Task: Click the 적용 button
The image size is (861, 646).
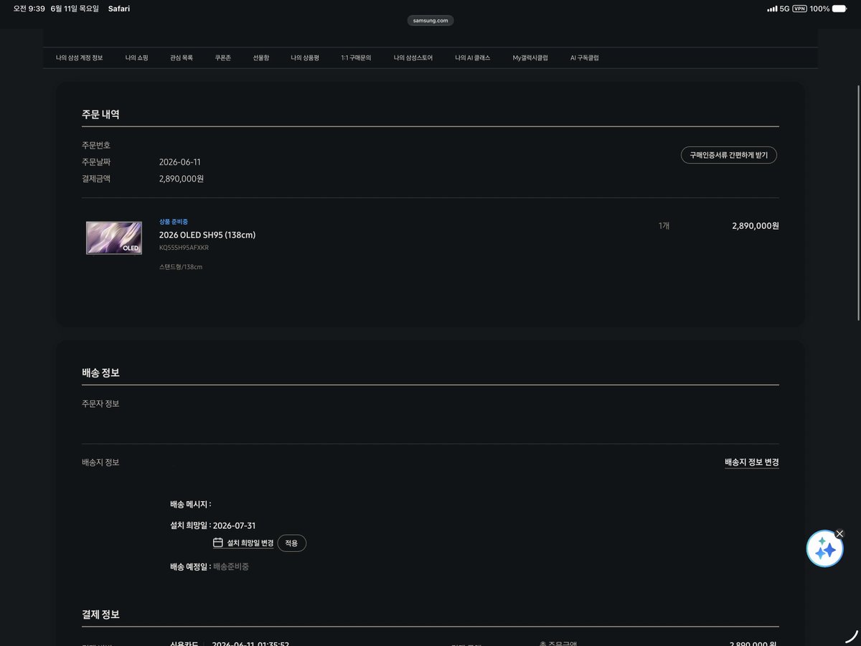Action: pyautogui.click(x=291, y=543)
